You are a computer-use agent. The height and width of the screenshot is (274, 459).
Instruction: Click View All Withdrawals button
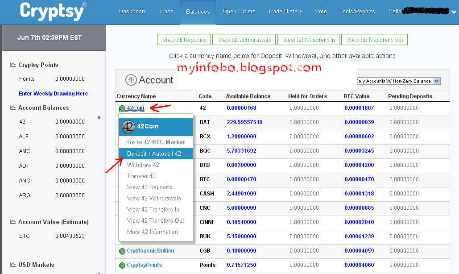(x=244, y=40)
